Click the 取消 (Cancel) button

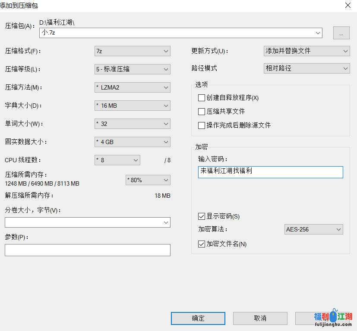(260, 318)
